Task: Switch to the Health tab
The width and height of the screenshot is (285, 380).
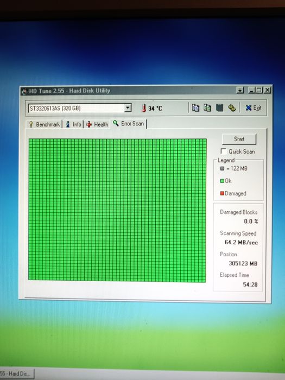Action: [97, 124]
